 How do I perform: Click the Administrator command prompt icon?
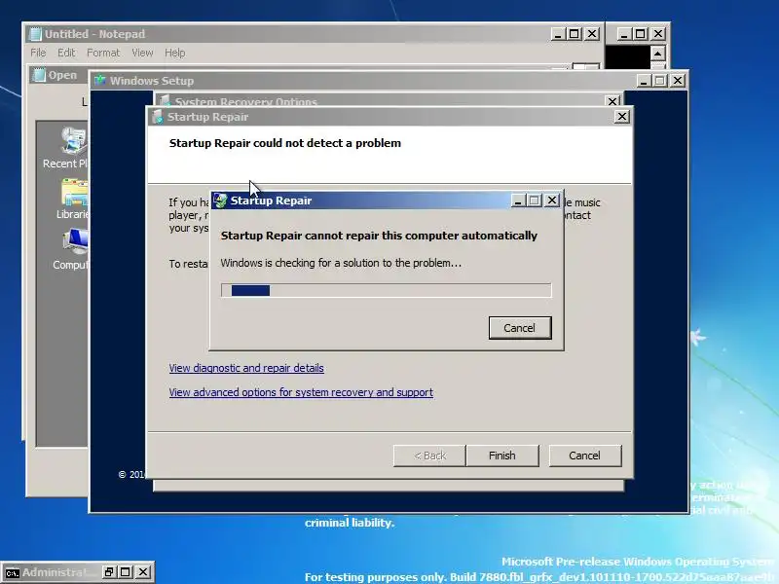tap(12, 572)
